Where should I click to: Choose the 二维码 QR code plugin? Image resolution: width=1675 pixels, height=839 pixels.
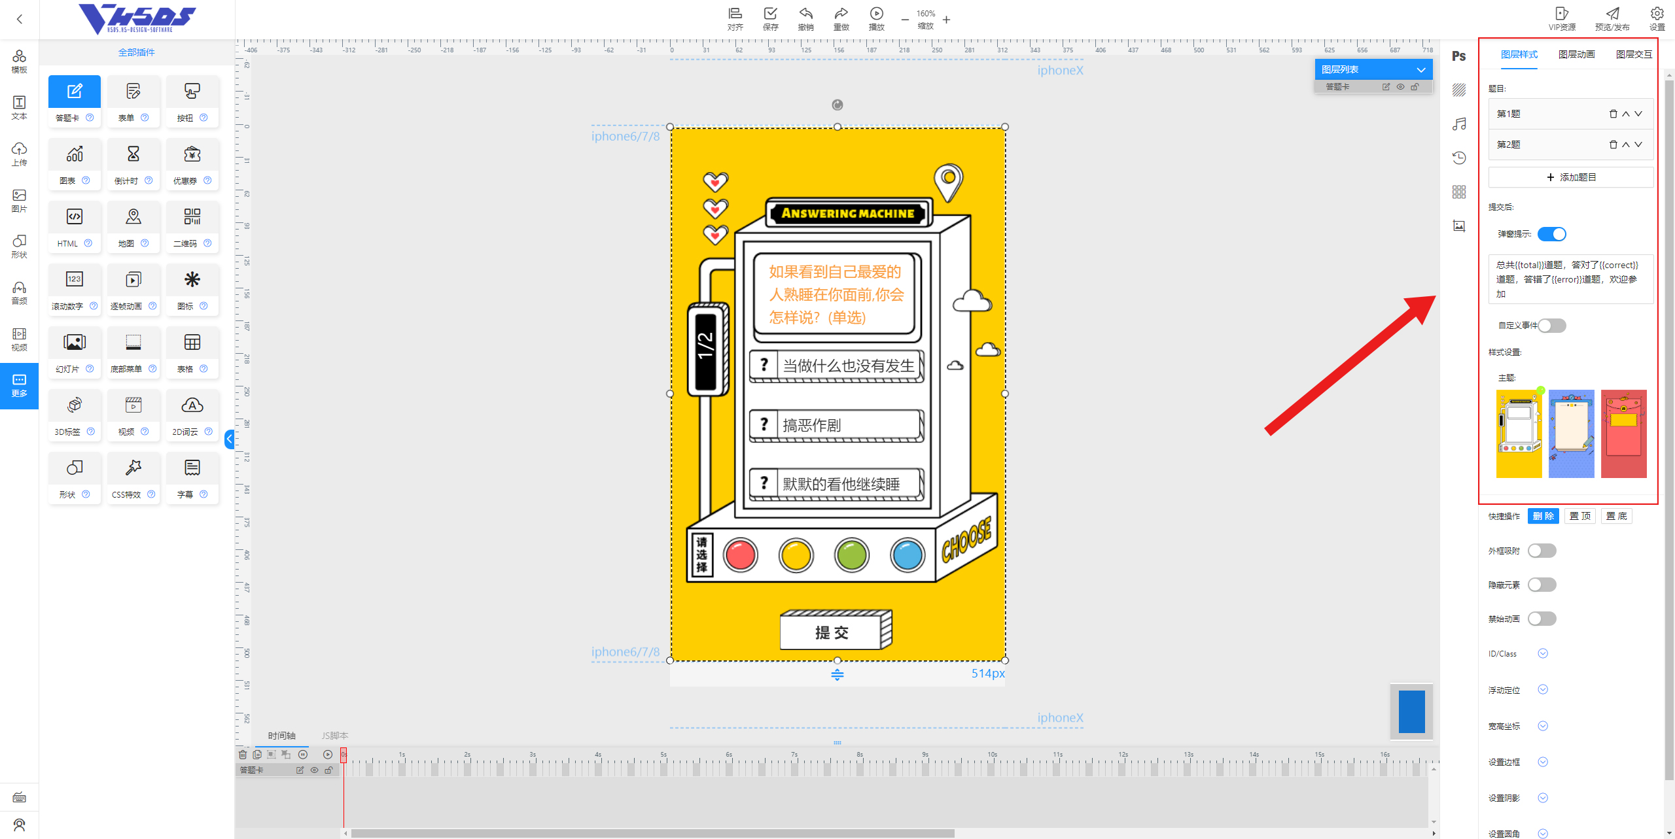[192, 217]
